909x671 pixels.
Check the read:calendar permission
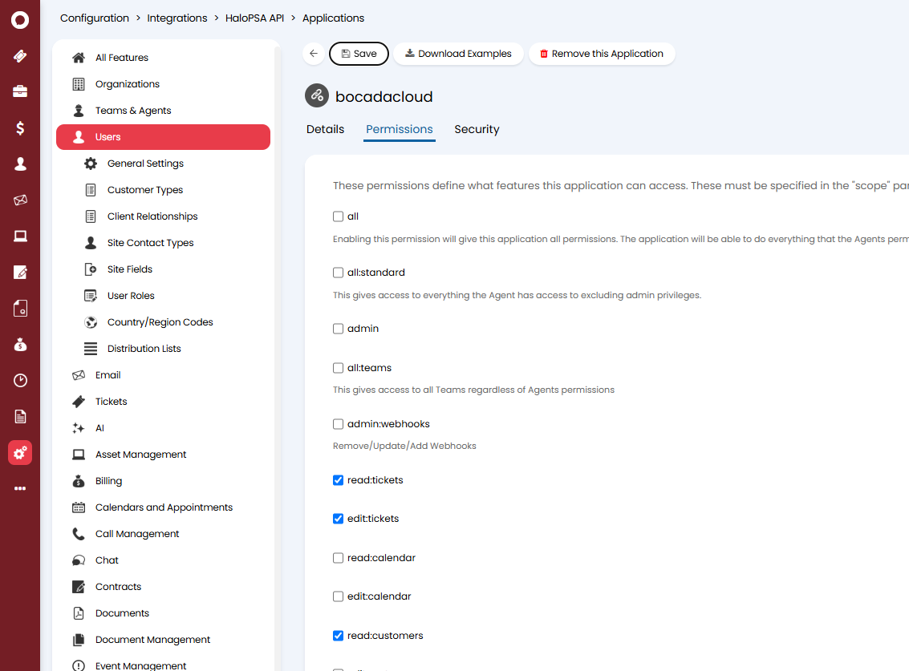point(338,557)
